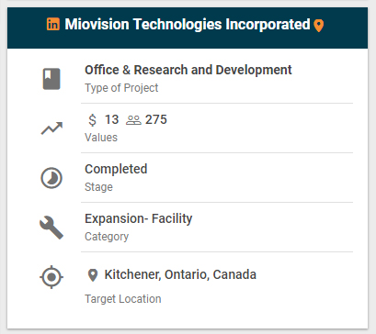Image resolution: width=376 pixels, height=334 pixels.
Task: Open Miovision Technologies Incorporated title
Action: click(188, 25)
